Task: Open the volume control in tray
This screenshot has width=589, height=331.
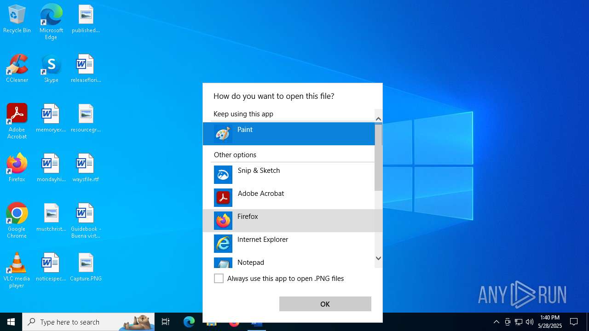Action: (x=530, y=322)
